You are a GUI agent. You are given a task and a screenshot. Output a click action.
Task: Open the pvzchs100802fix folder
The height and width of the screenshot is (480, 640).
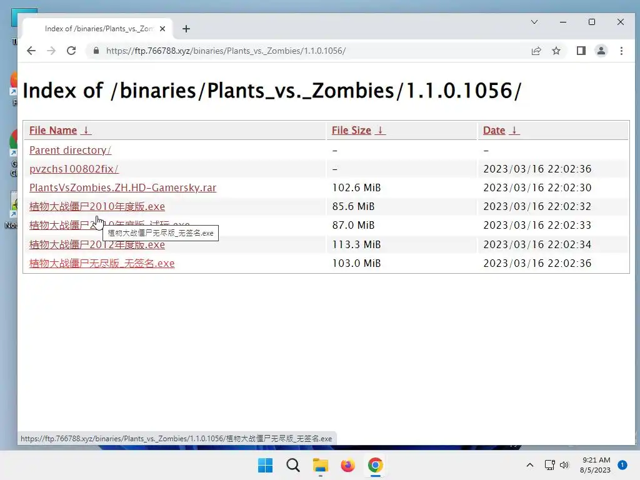pyautogui.click(x=74, y=169)
